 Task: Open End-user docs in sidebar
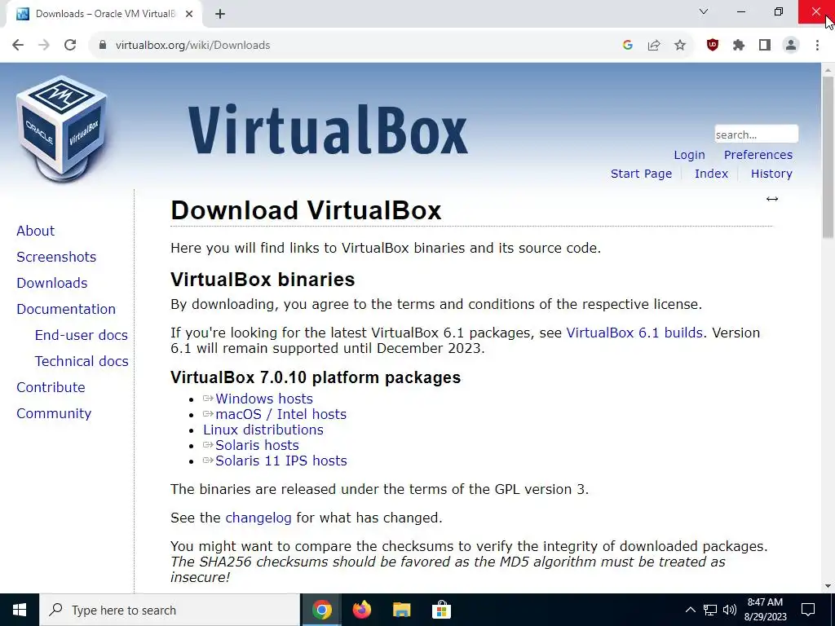pyautogui.click(x=81, y=335)
